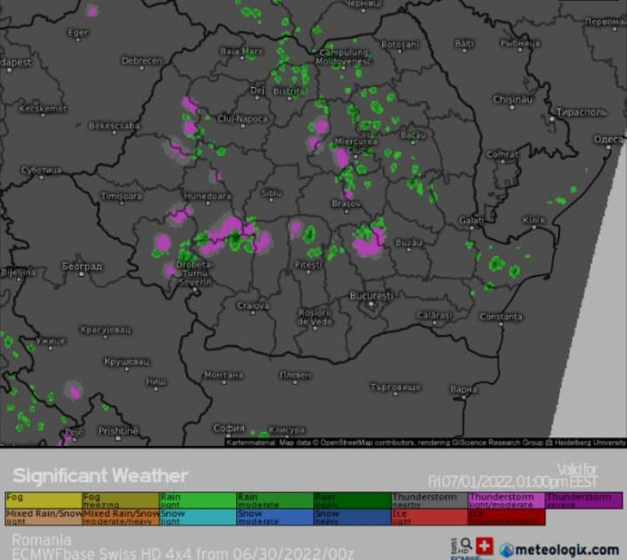Click the pink thunderstorm cell near Brașov
Viewport: 627px width, 560px height.
(368, 246)
